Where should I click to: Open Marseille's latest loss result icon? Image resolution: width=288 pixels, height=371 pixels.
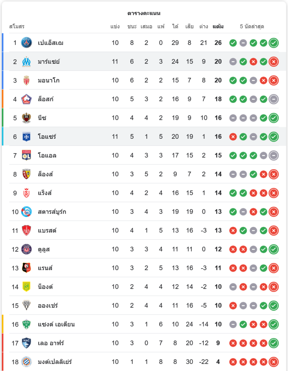274,62
